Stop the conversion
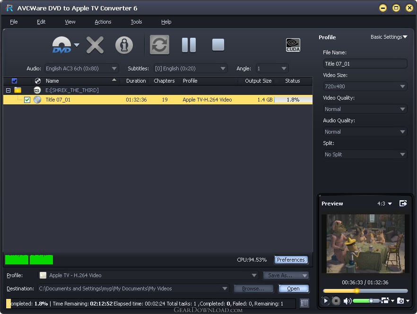This screenshot has height=314, width=417. [218, 45]
